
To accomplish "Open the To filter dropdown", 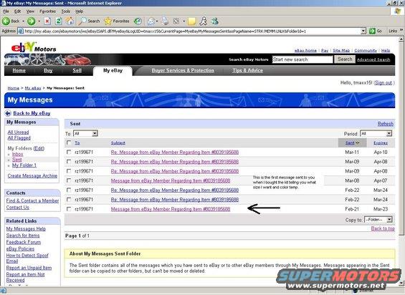I will pos(85,133).
